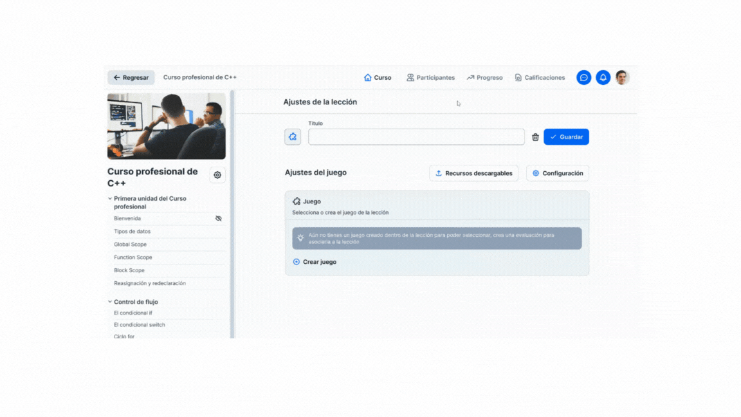Open the user profile avatar
The height and width of the screenshot is (417, 741).
[x=623, y=77]
